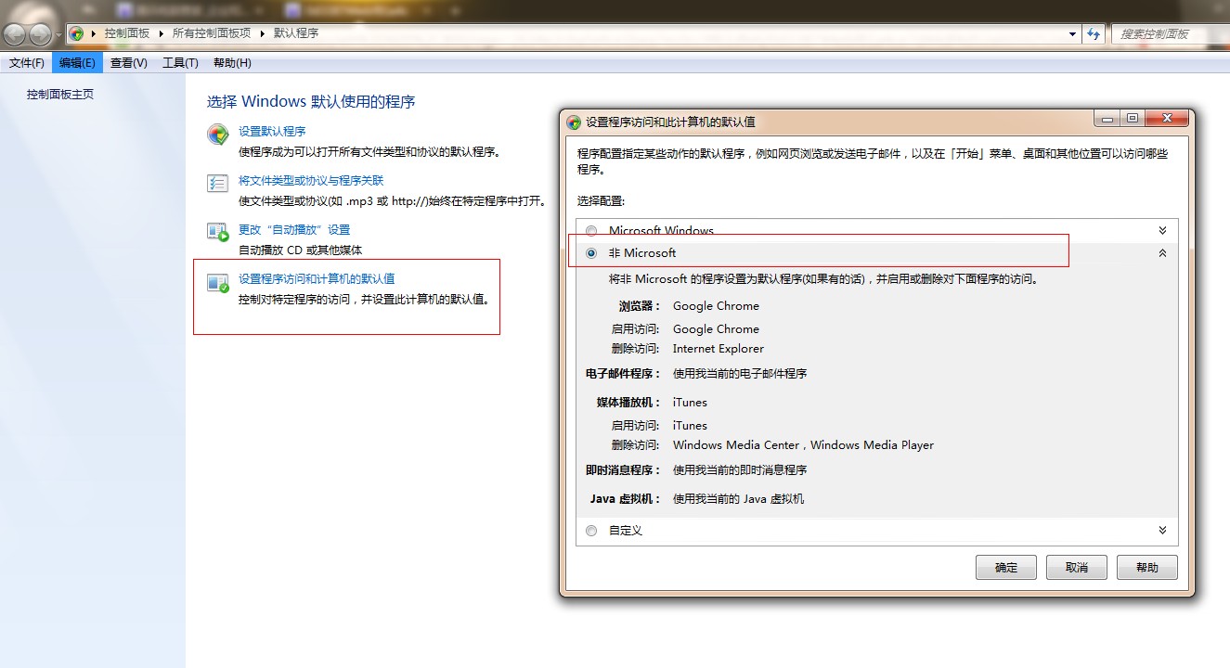Click the description starting 使程序成为可以打开所有文件类型

pos(369,152)
